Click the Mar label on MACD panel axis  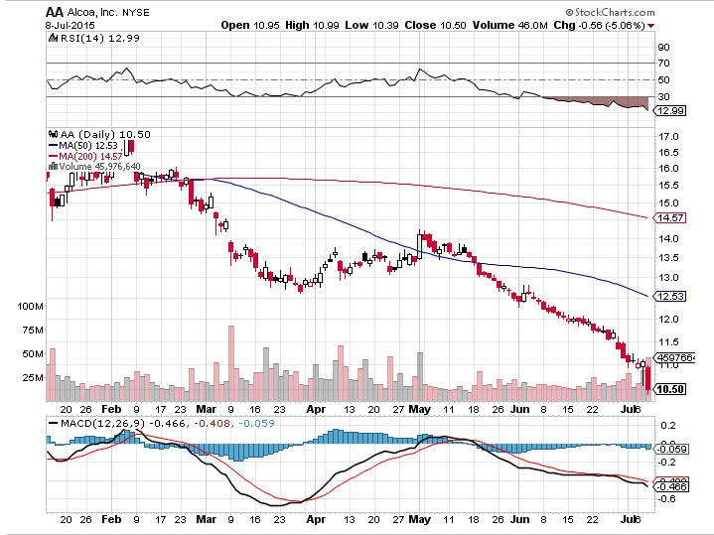click(206, 519)
